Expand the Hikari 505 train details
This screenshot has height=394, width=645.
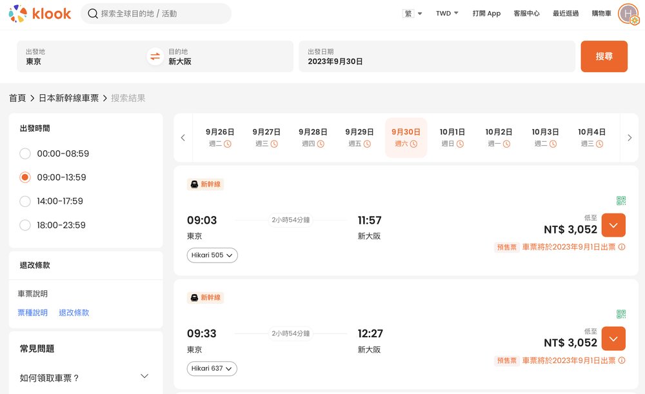pyautogui.click(x=212, y=255)
